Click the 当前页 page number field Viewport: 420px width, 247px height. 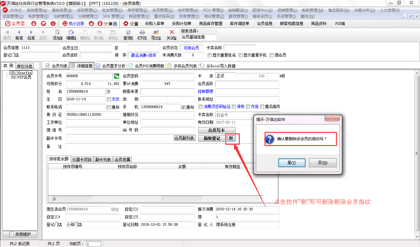(x=94, y=244)
